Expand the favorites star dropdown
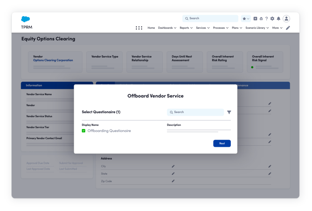The width and height of the screenshot is (312, 211). (249, 19)
